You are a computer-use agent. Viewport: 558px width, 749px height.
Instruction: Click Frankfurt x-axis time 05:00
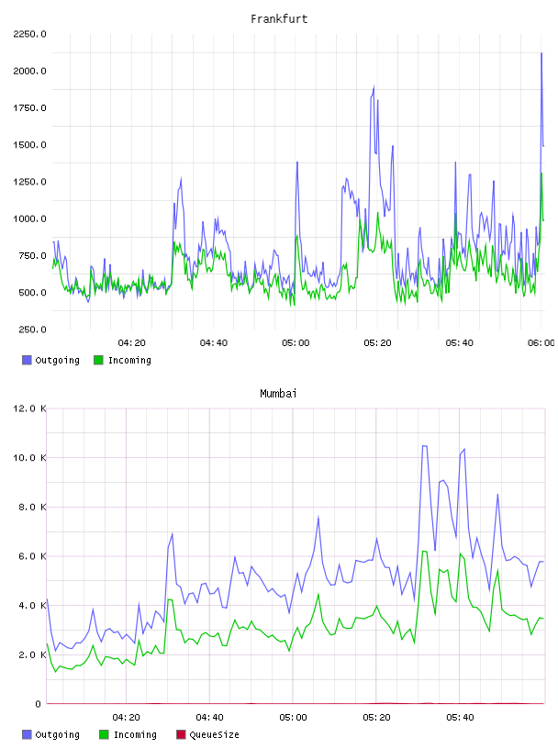click(x=296, y=343)
